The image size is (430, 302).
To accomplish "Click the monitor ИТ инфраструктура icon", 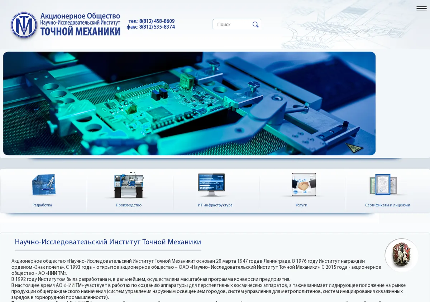I will pos(212,185).
